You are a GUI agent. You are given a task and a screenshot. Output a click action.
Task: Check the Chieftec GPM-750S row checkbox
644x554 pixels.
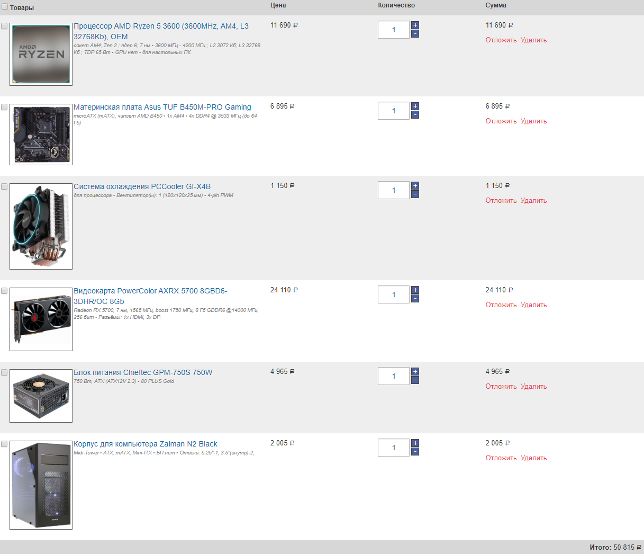pyautogui.click(x=4, y=372)
